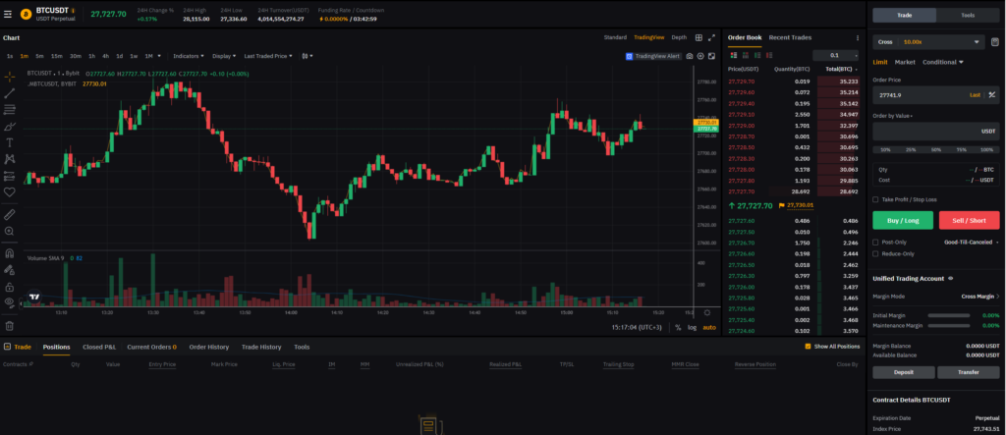This screenshot has width=1006, height=435.
Task: Set order size slider to 100%
Action: coord(986,149)
